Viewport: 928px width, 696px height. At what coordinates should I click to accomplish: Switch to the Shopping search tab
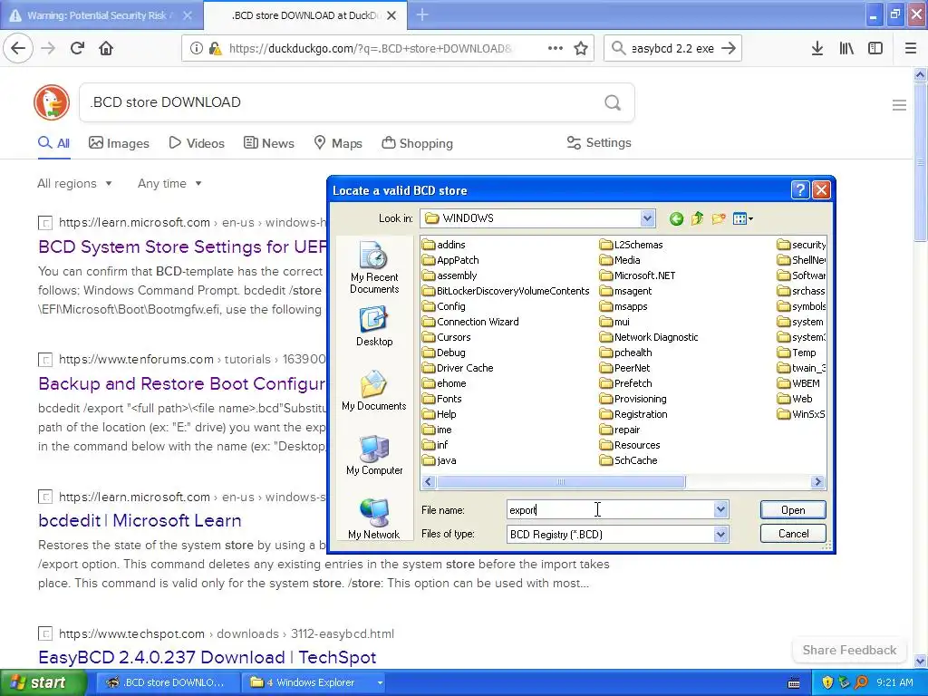pyautogui.click(x=417, y=143)
